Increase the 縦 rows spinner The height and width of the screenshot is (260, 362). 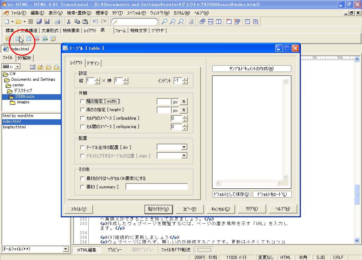pos(98,79)
